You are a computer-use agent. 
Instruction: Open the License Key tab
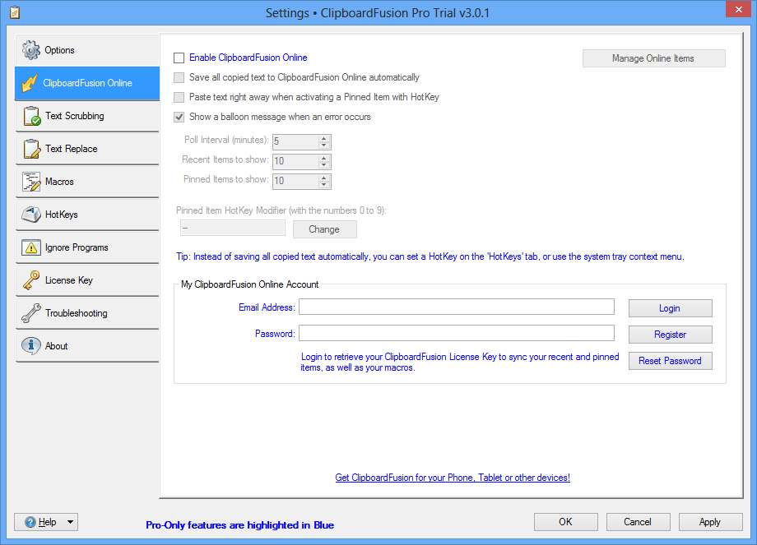pyautogui.click(x=87, y=280)
